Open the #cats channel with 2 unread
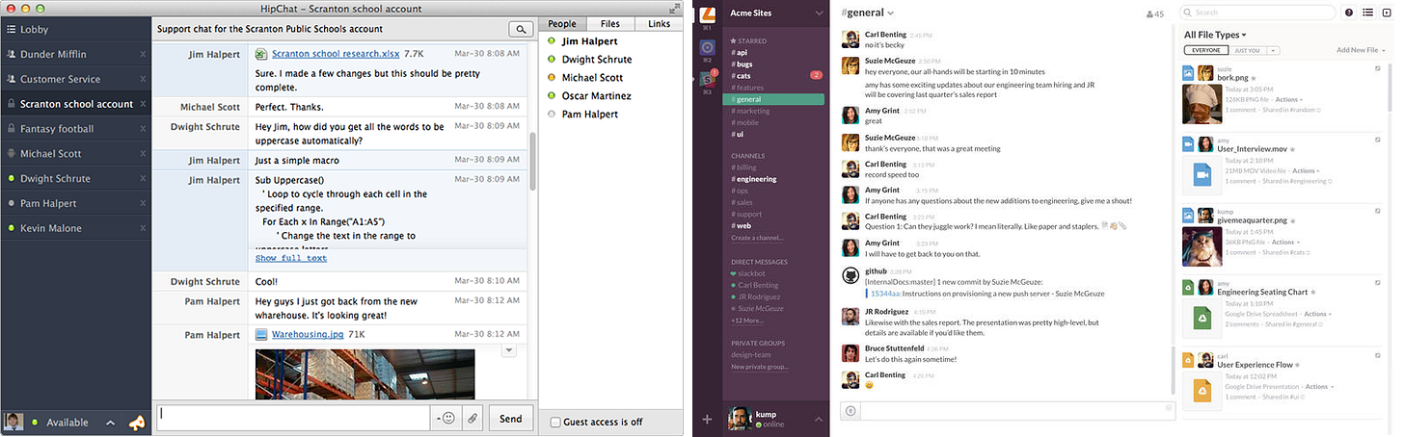The height and width of the screenshot is (437, 1404). click(x=776, y=75)
